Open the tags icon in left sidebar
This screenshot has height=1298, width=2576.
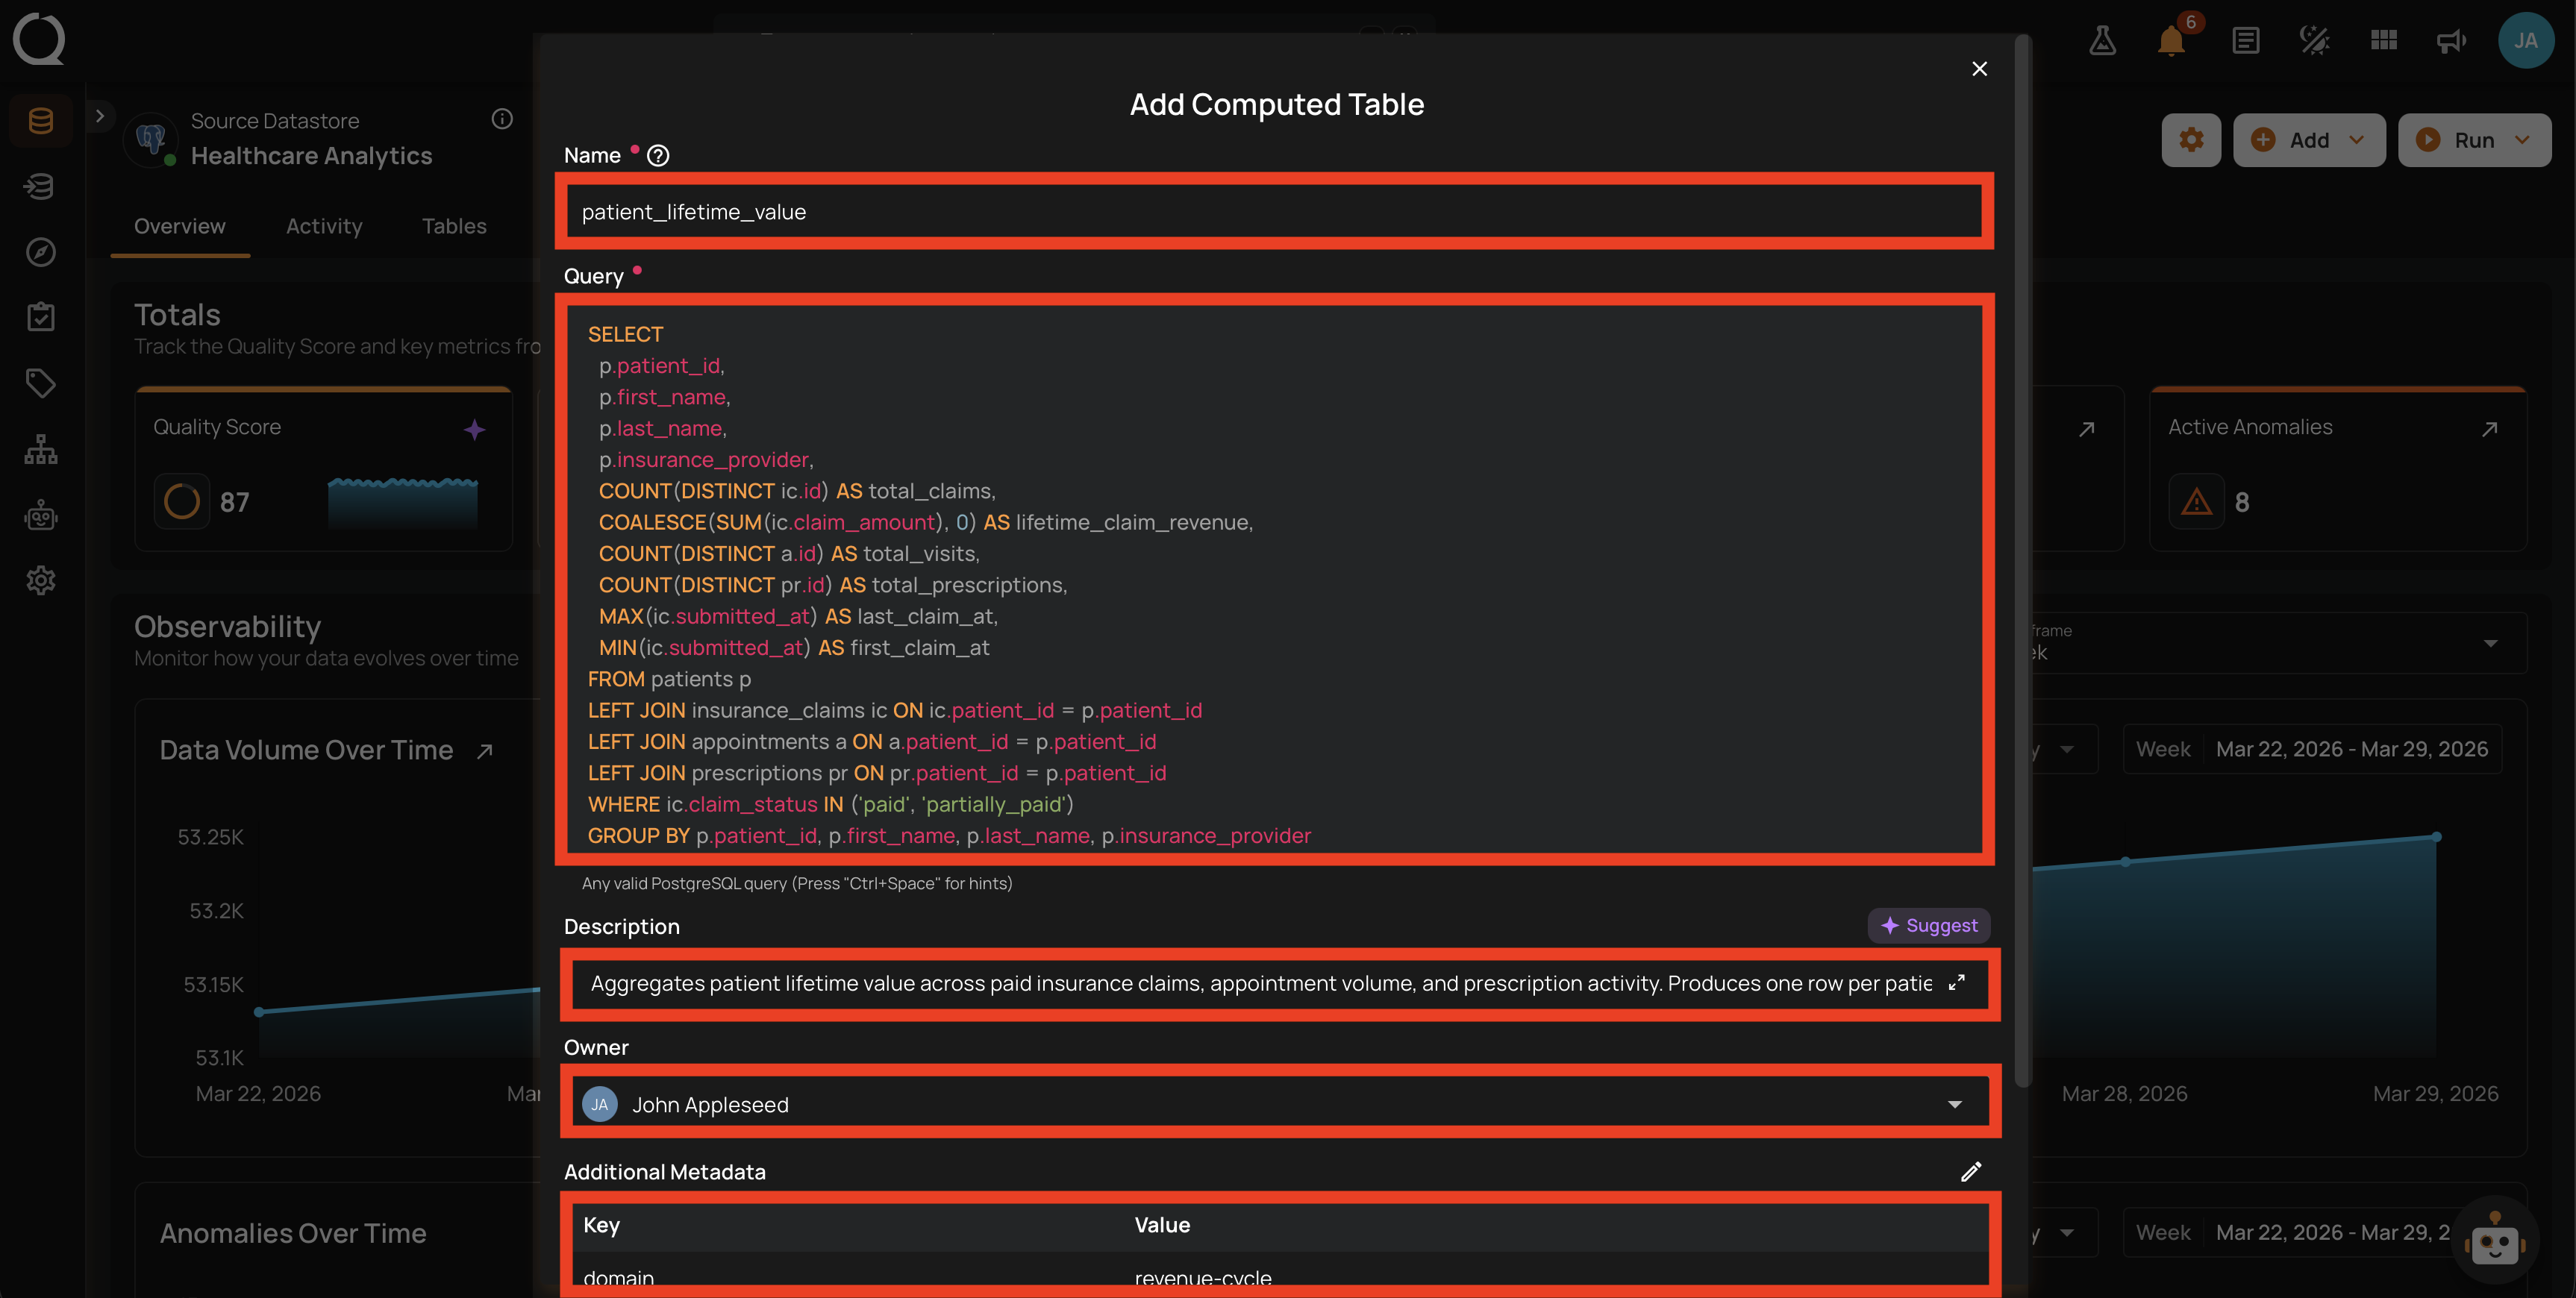click(41, 382)
